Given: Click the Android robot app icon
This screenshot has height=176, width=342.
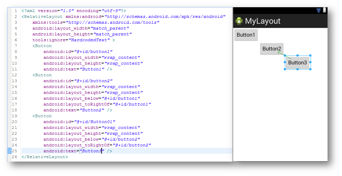Looking at the screenshot, I should 239,21.
